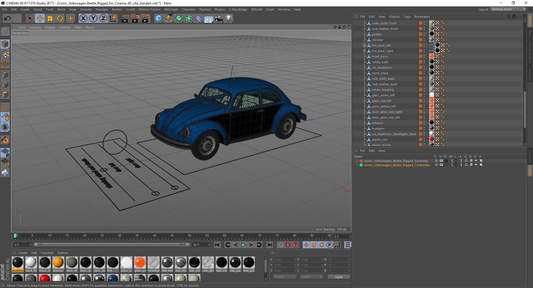
Task: Enable the Axis tool
Action: coord(5,107)
